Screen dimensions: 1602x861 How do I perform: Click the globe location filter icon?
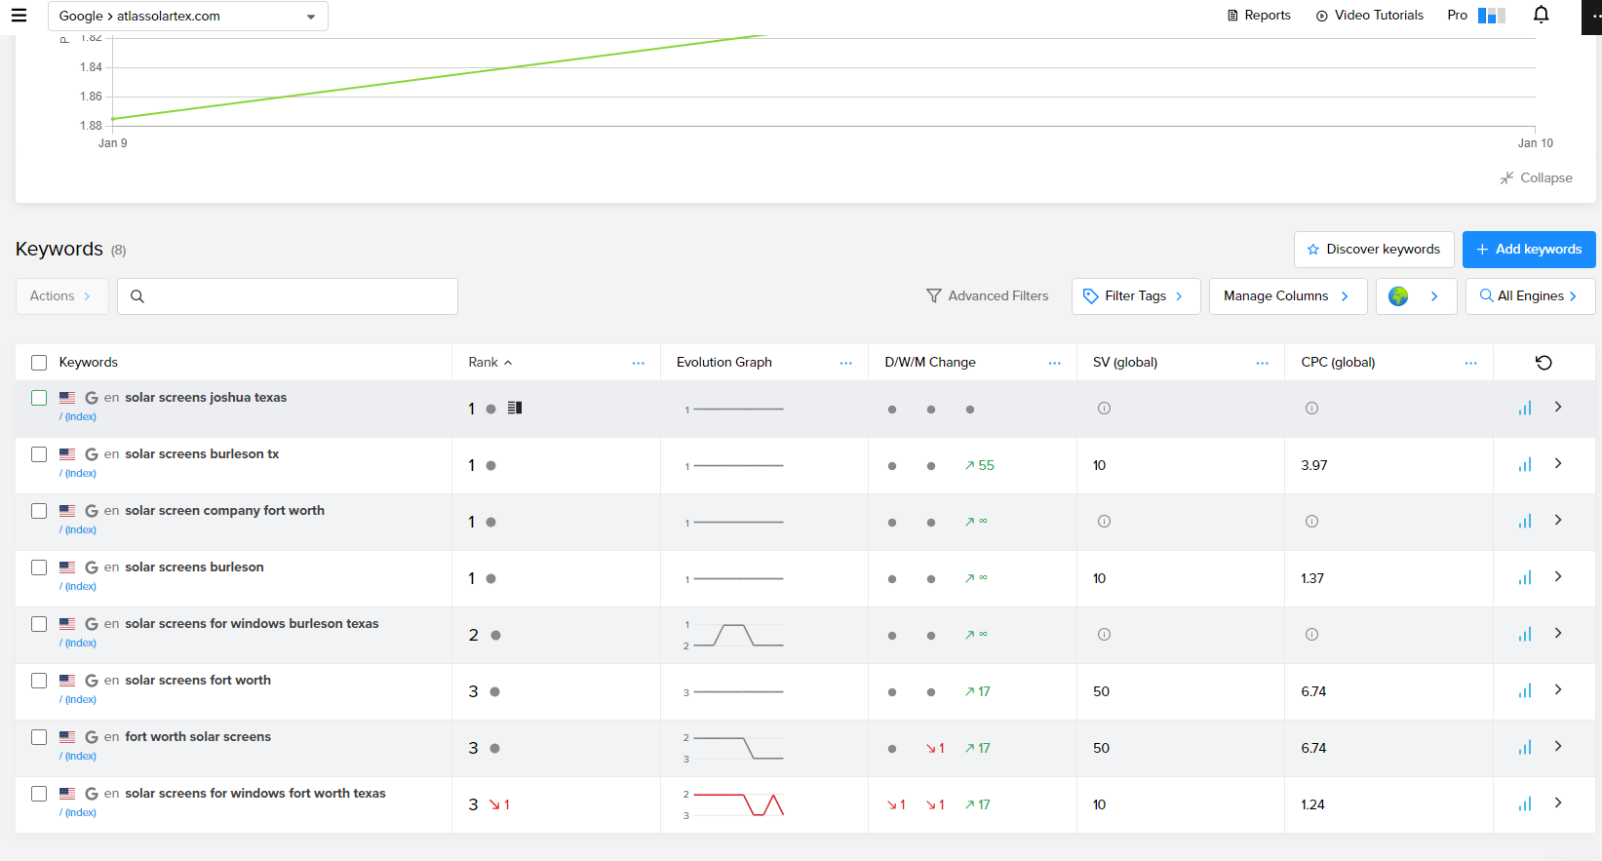[x=1398, y=296]
